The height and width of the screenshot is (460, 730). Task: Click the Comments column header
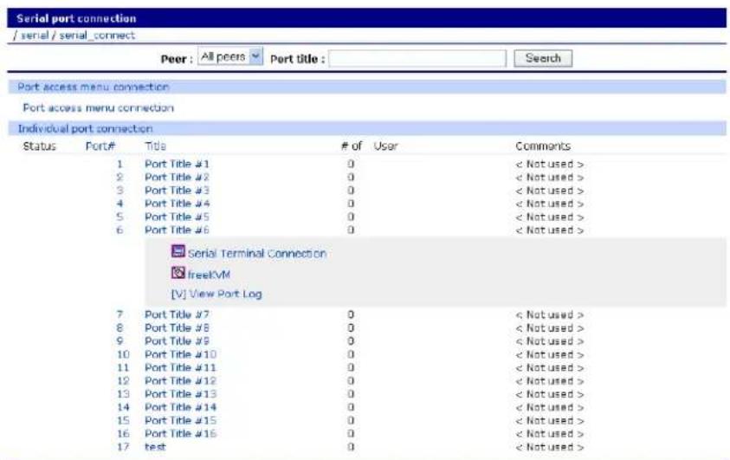(543, 146)
